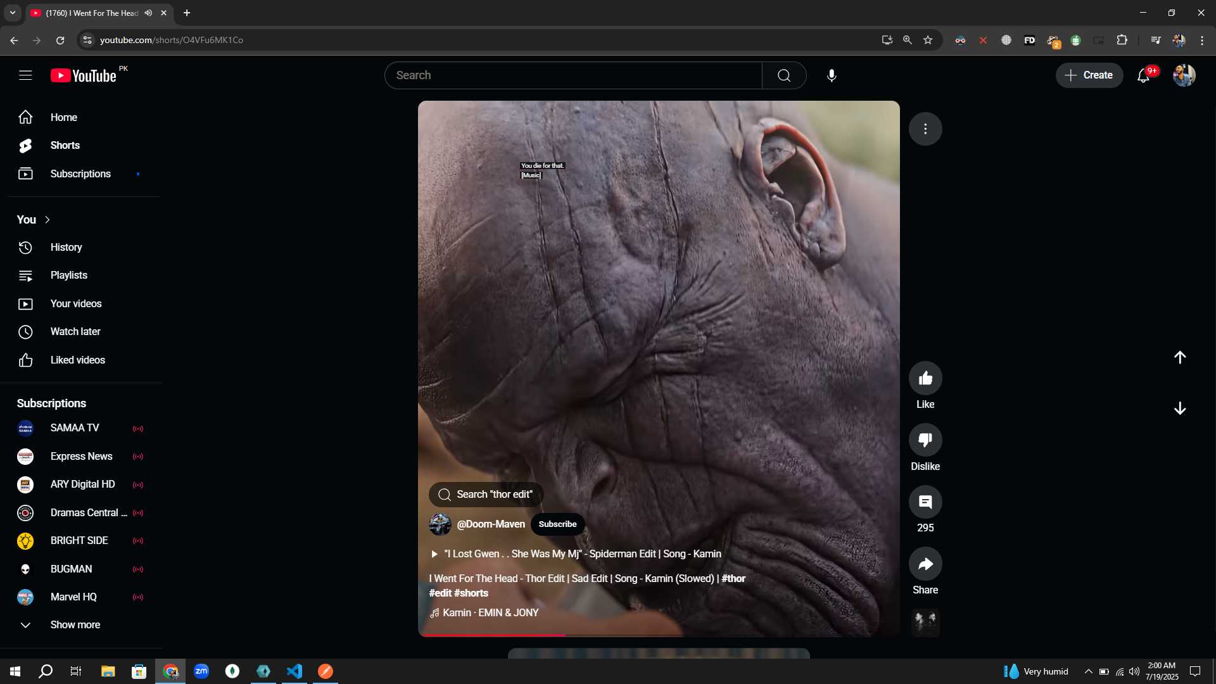Open Kamin · EMIN & JONY sound link
This screenshot has width=1216, height=684.
[x=484, y=613]
